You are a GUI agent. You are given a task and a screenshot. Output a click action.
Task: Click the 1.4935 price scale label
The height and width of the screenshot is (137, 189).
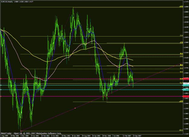(186, 63)
